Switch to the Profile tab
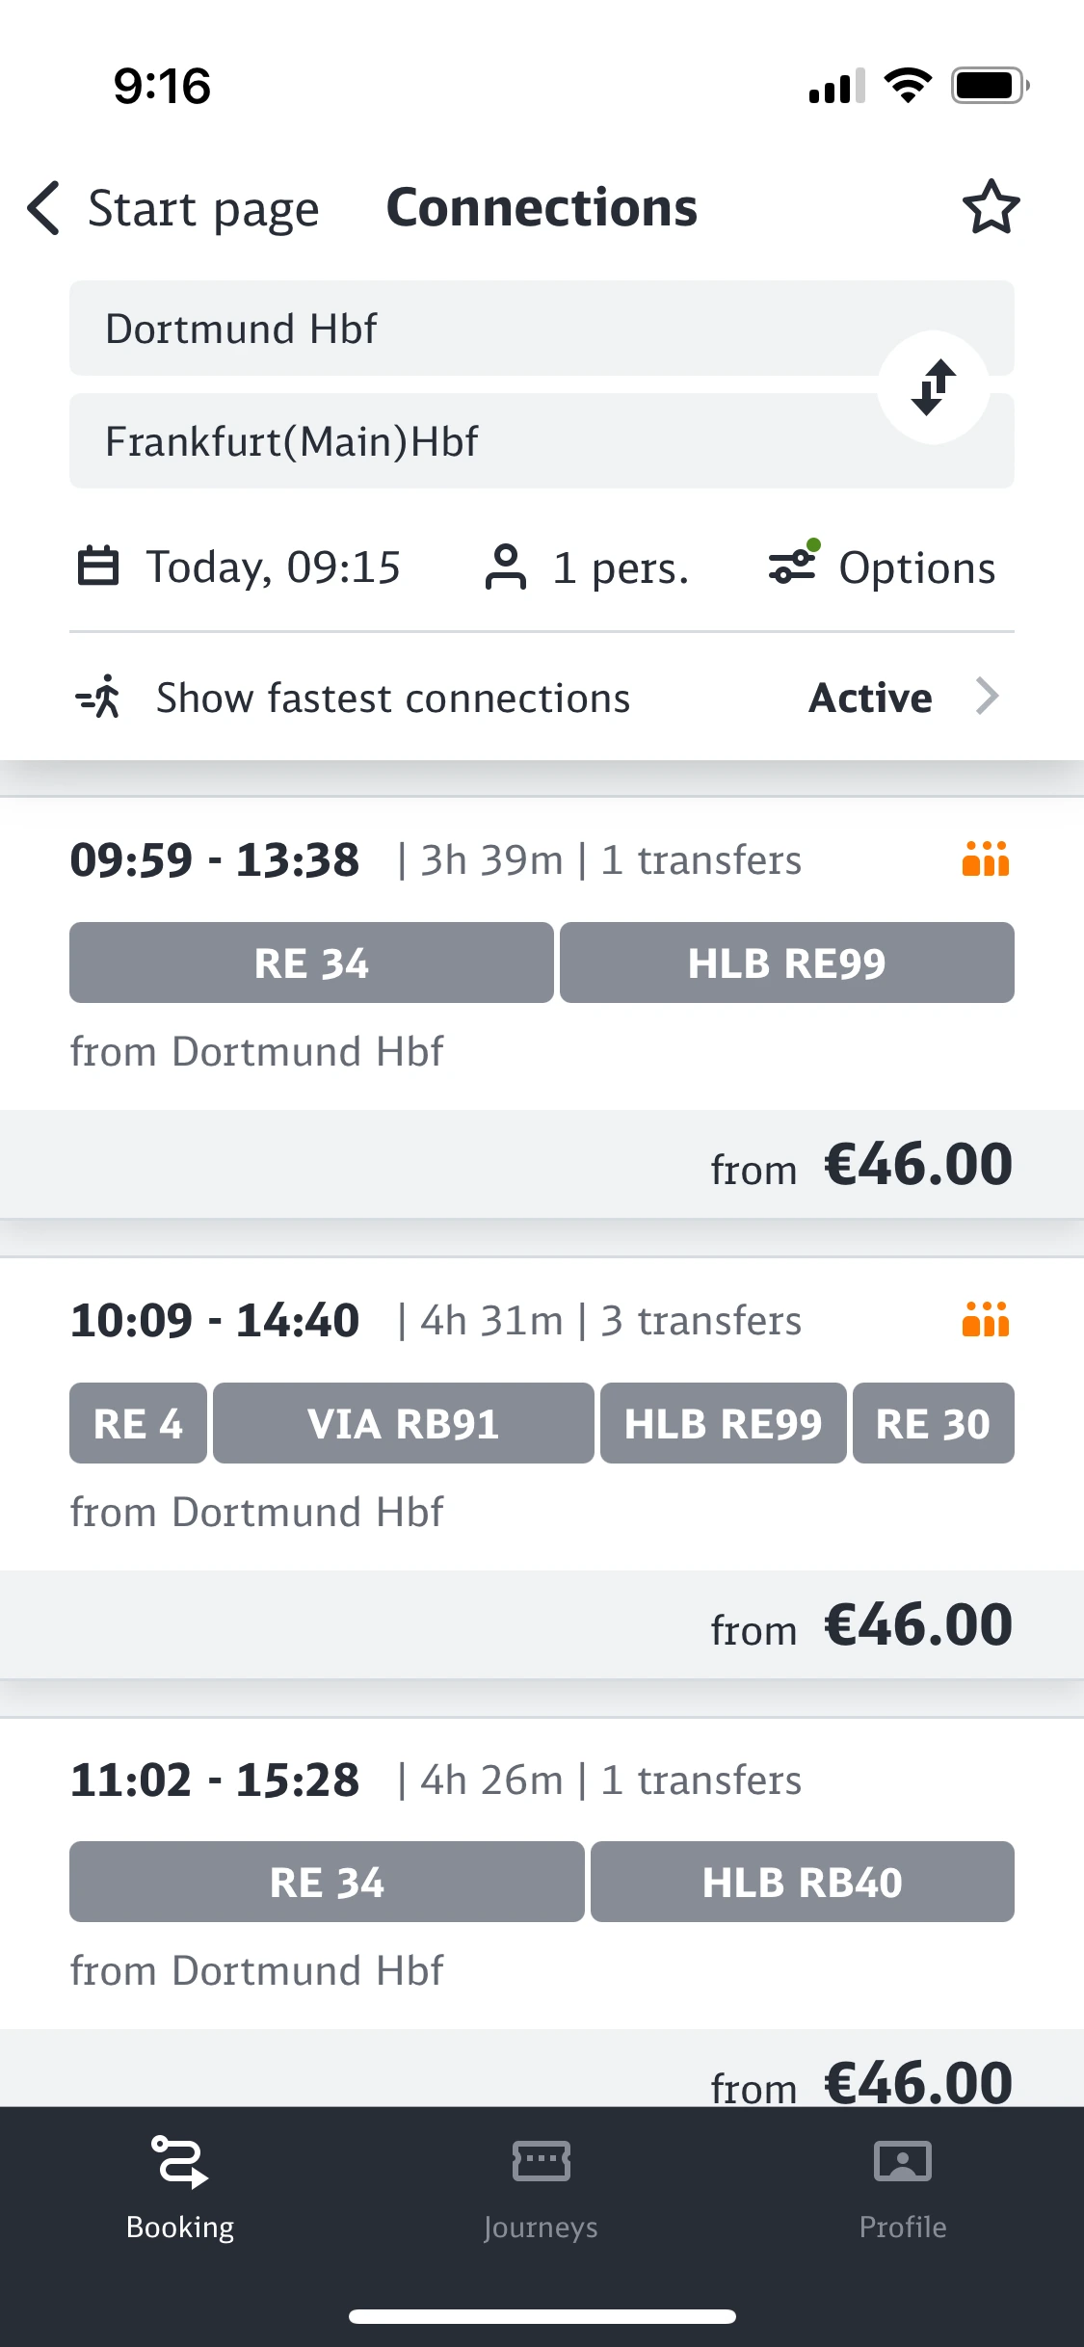 (902, 2187)
